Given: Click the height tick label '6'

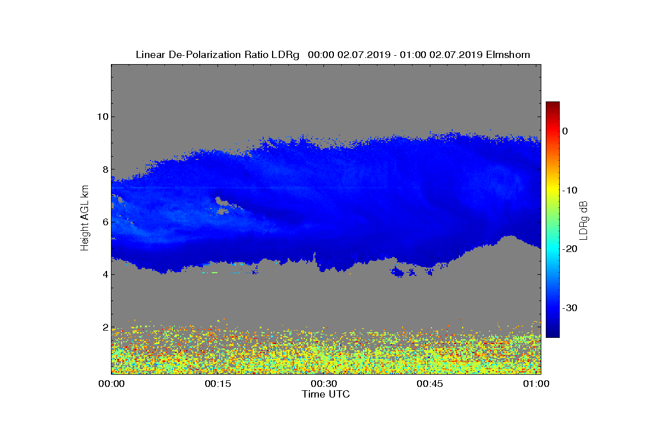Looking at the screenshot, I should (104, 222).
